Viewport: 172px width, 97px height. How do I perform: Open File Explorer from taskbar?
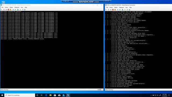coord(51,95)
